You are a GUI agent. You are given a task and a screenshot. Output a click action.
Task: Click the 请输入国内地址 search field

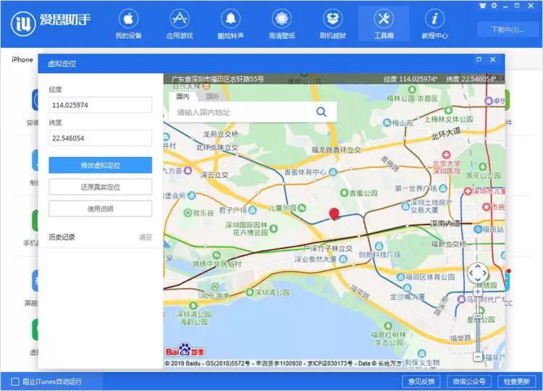[x=237, y=112]
